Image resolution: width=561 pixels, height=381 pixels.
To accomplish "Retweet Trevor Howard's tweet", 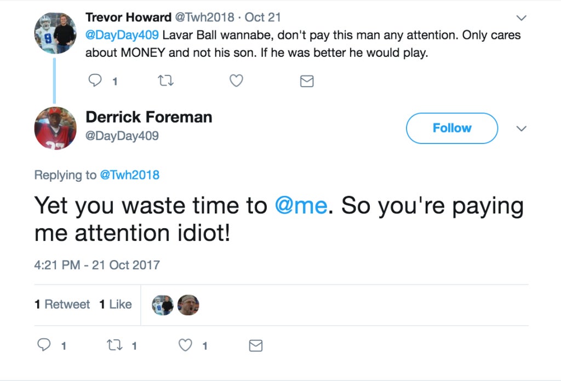I will click(165, 81).
